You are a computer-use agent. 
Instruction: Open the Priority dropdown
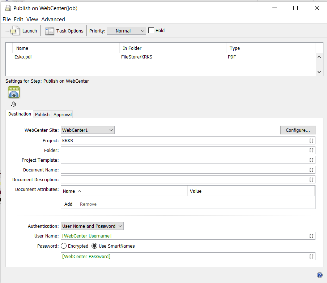click(126, 31)
